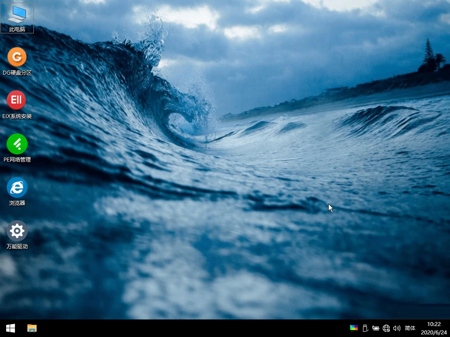This screenshot has width=450, height=337.
Task: Click the date 2020/6/24 in the taskbar
Action: coord(433,332)
